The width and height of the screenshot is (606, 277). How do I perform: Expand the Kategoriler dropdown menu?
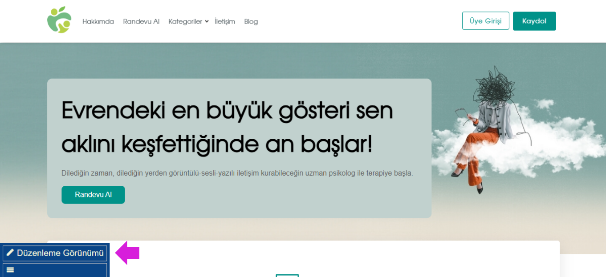(x=188, y=21)
